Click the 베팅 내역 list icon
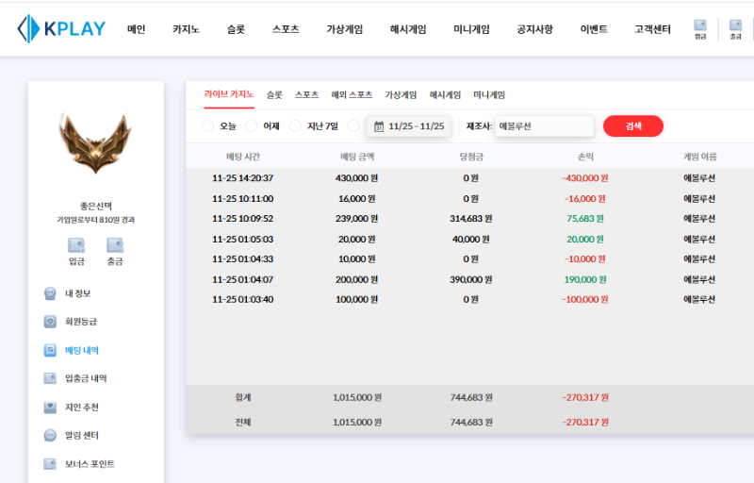 pyautogui.click(x=50, y=350)
